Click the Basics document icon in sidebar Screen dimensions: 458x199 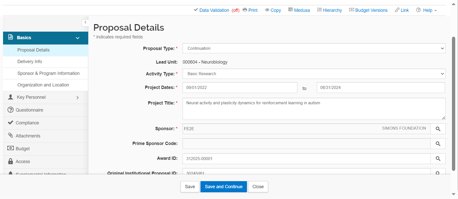[x=11, y=37]
